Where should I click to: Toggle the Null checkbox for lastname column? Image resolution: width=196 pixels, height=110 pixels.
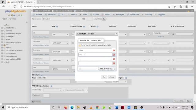[149, 43]
